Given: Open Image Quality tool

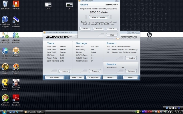Looking at the screenshot, I should [77, 77].
